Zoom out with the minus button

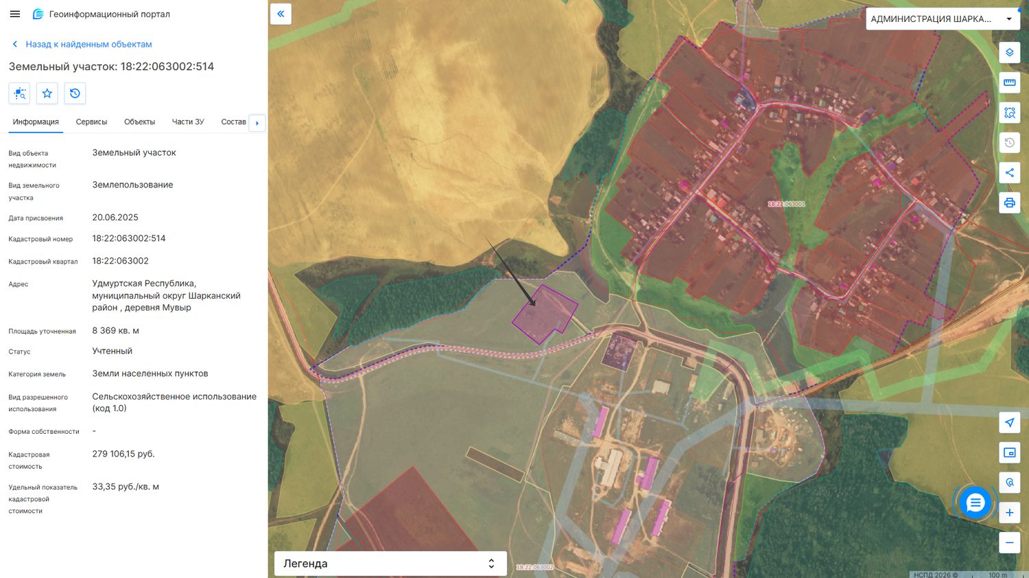[1009, 543]
